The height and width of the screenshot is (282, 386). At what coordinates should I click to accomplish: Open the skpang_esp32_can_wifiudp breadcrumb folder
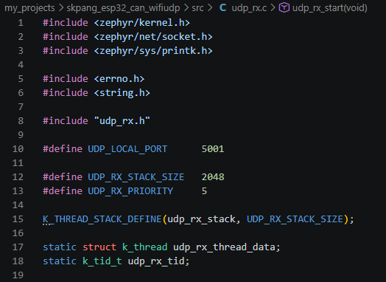[123, 8]
